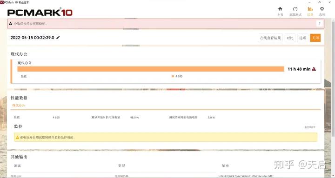Restore down the PCMark 10 window

[x=319, y=2]
